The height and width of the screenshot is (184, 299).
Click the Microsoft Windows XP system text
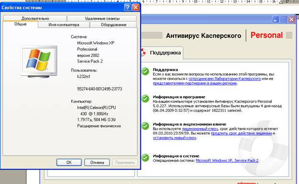coord(96,43)
